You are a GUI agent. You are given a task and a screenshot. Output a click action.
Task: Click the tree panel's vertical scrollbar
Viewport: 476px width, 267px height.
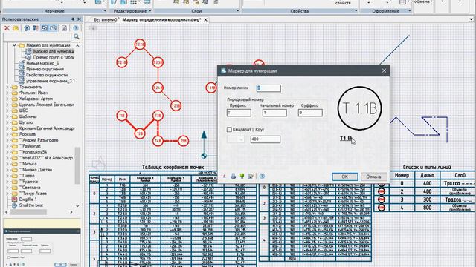[x=77, y=165]
